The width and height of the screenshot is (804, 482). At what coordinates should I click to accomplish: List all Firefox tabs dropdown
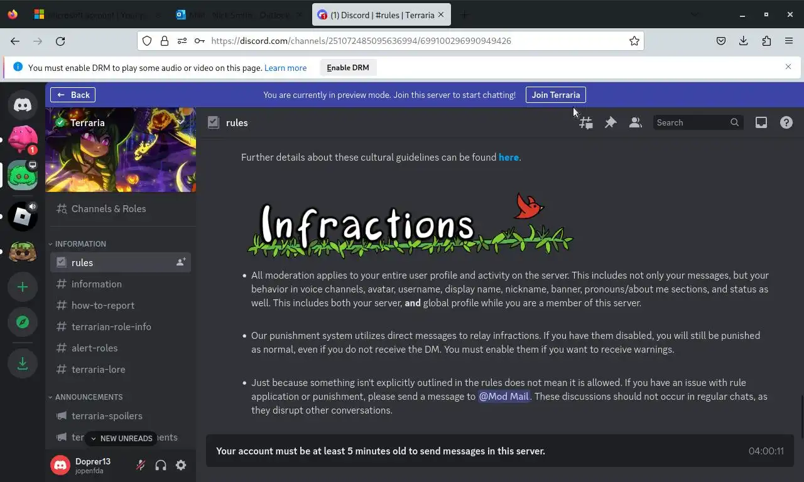click(x=694, y=14)
